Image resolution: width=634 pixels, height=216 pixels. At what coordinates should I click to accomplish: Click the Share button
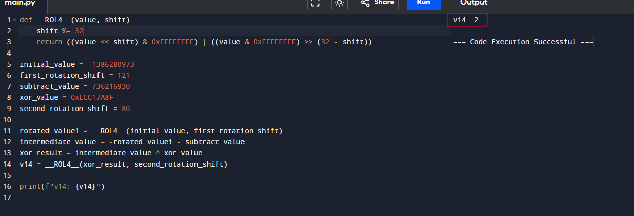[377, 3]
